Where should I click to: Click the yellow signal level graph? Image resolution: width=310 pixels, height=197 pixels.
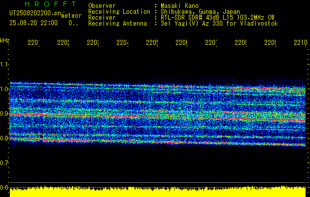coord(158,192)
